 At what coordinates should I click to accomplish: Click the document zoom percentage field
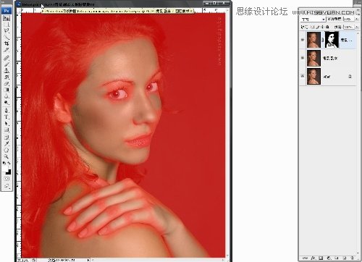tap(24, 260)
